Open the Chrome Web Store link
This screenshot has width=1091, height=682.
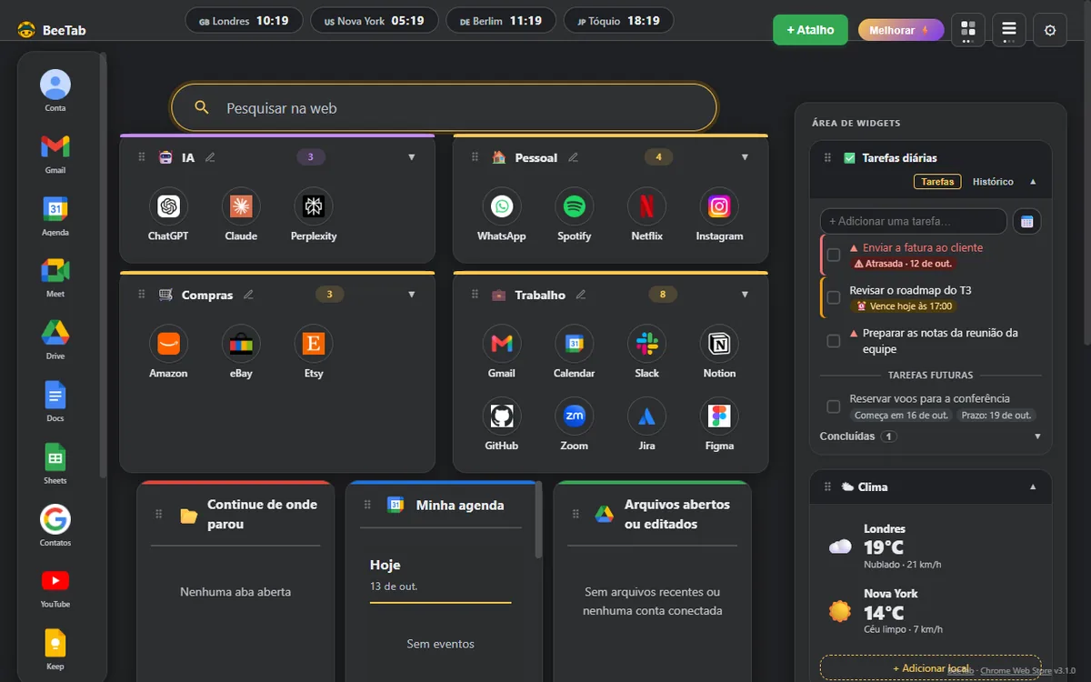pos(1016,671)
